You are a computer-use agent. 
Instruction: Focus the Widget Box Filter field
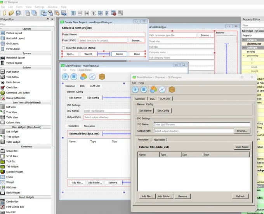tap(27, 24)
